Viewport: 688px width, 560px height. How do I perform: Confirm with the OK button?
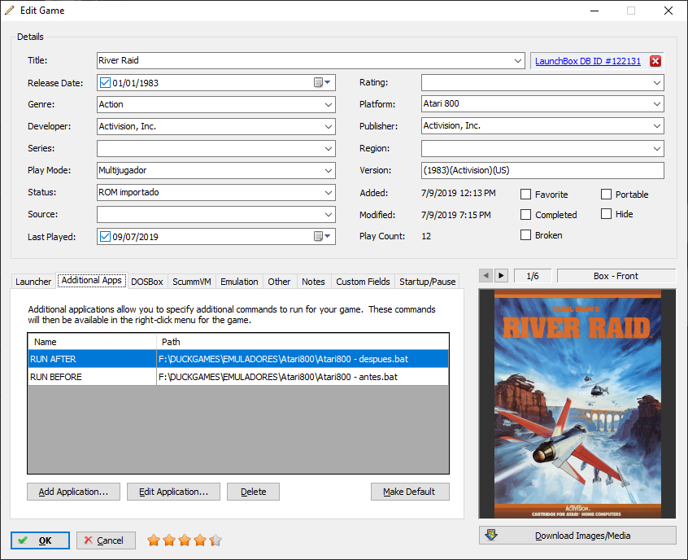point(40,540)
